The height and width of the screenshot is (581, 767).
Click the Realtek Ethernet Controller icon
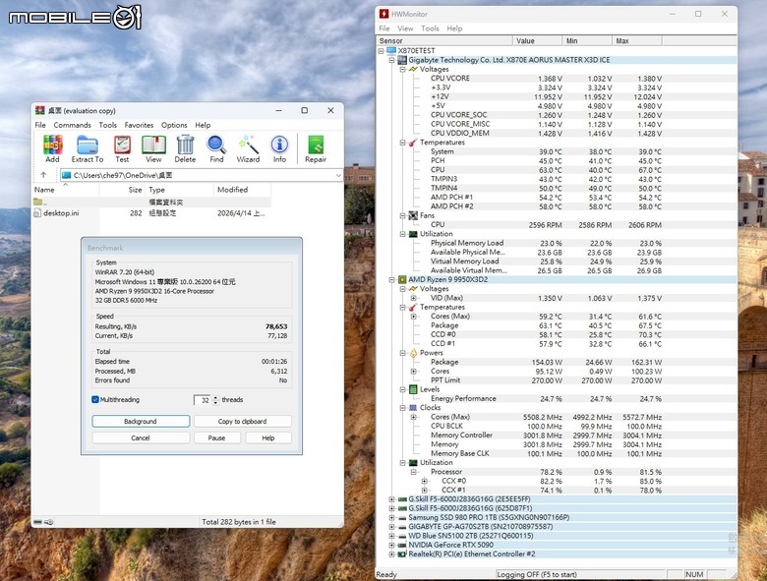(x=402, y=554)
